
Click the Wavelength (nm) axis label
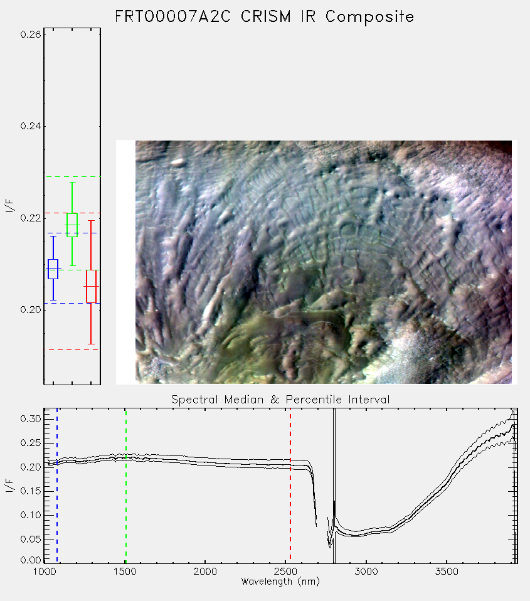(280, 582)
